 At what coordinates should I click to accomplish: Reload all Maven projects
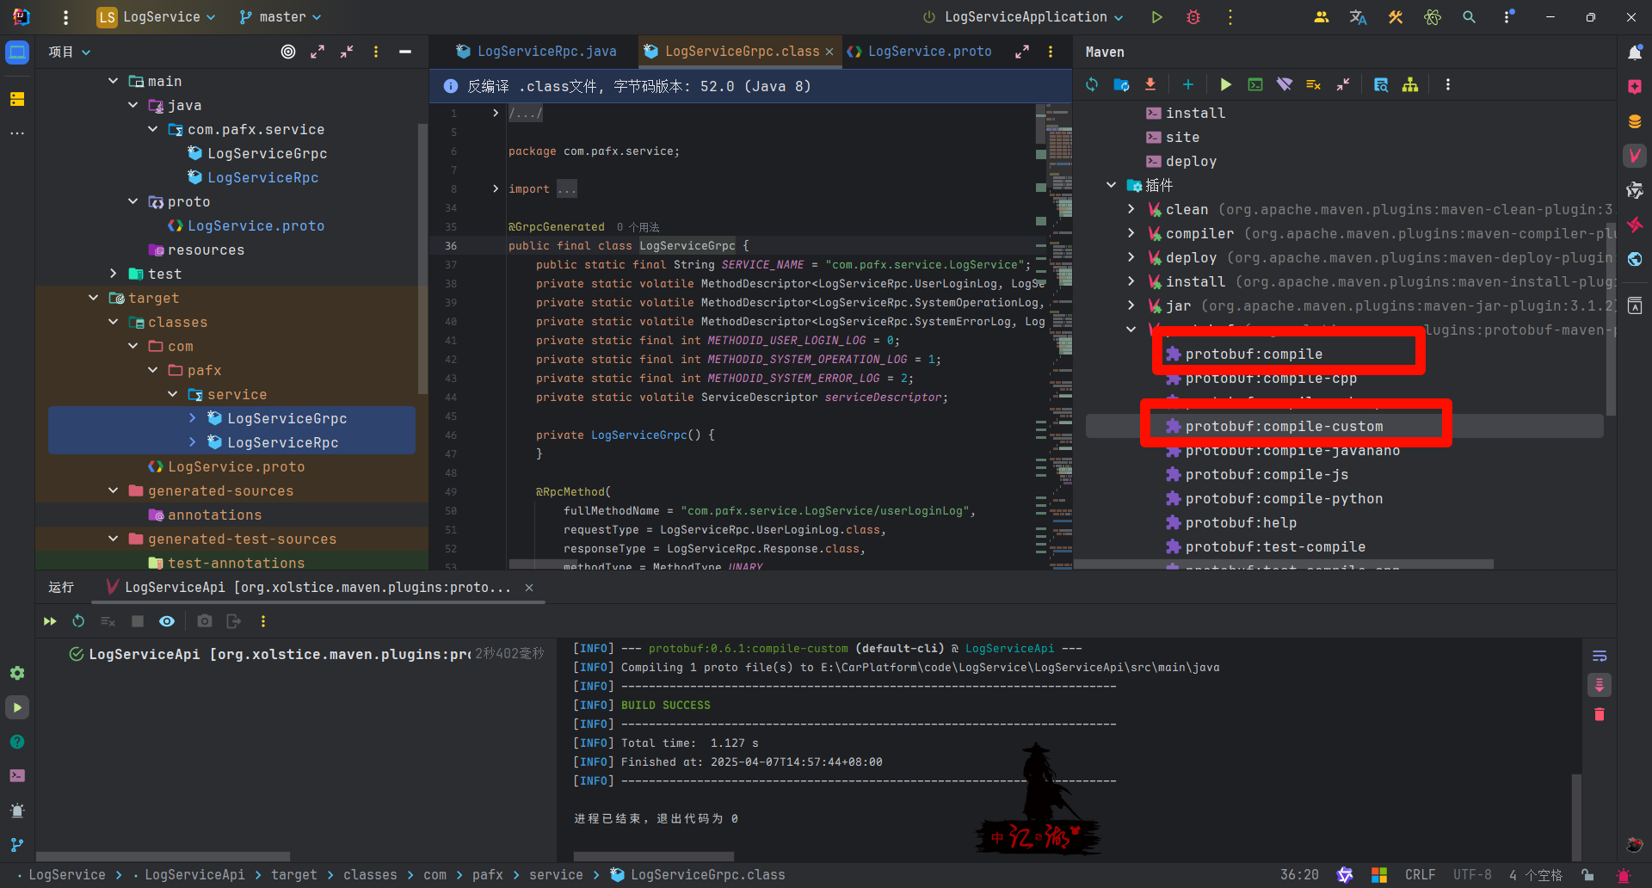point(1092,84)
